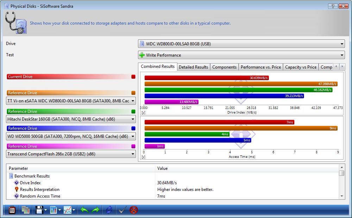Open the line graph icon's dropdown arrow
This screenshot has width=352, height=218.
tap(74, 210)
